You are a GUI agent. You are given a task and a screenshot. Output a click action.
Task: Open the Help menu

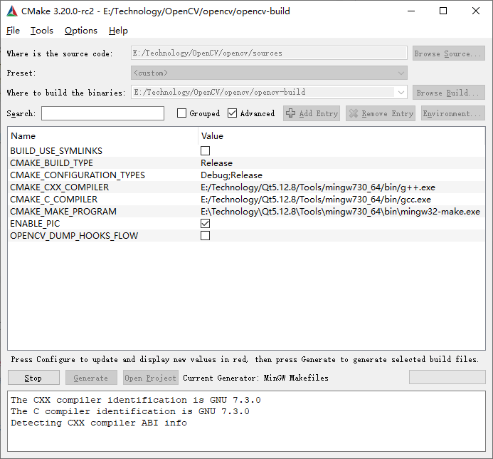coord(118,31)
